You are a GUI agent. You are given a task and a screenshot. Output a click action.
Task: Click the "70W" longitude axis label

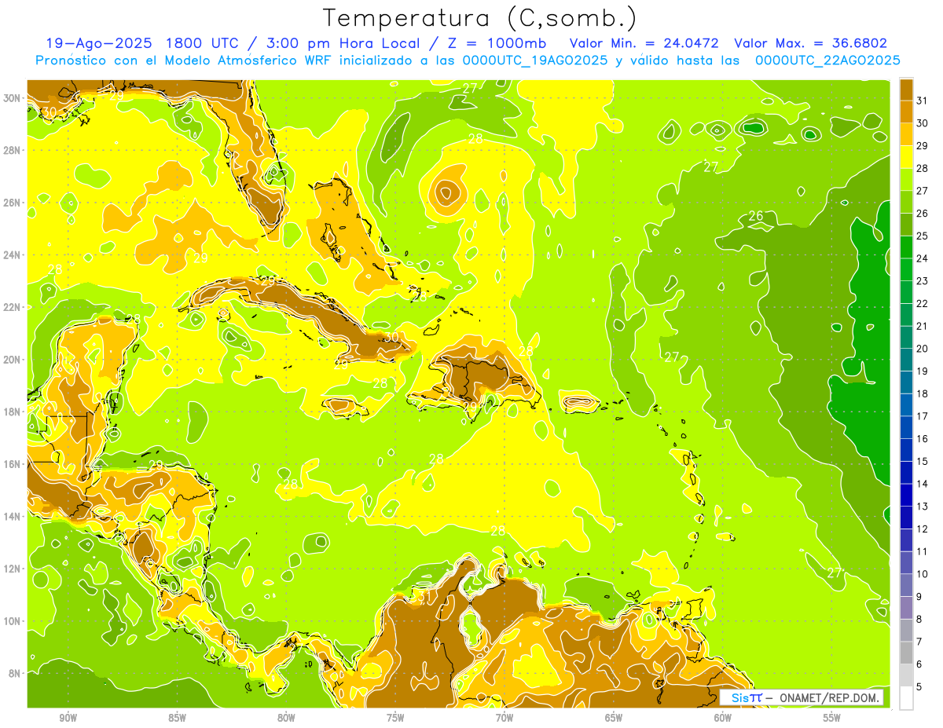[505, 718]
